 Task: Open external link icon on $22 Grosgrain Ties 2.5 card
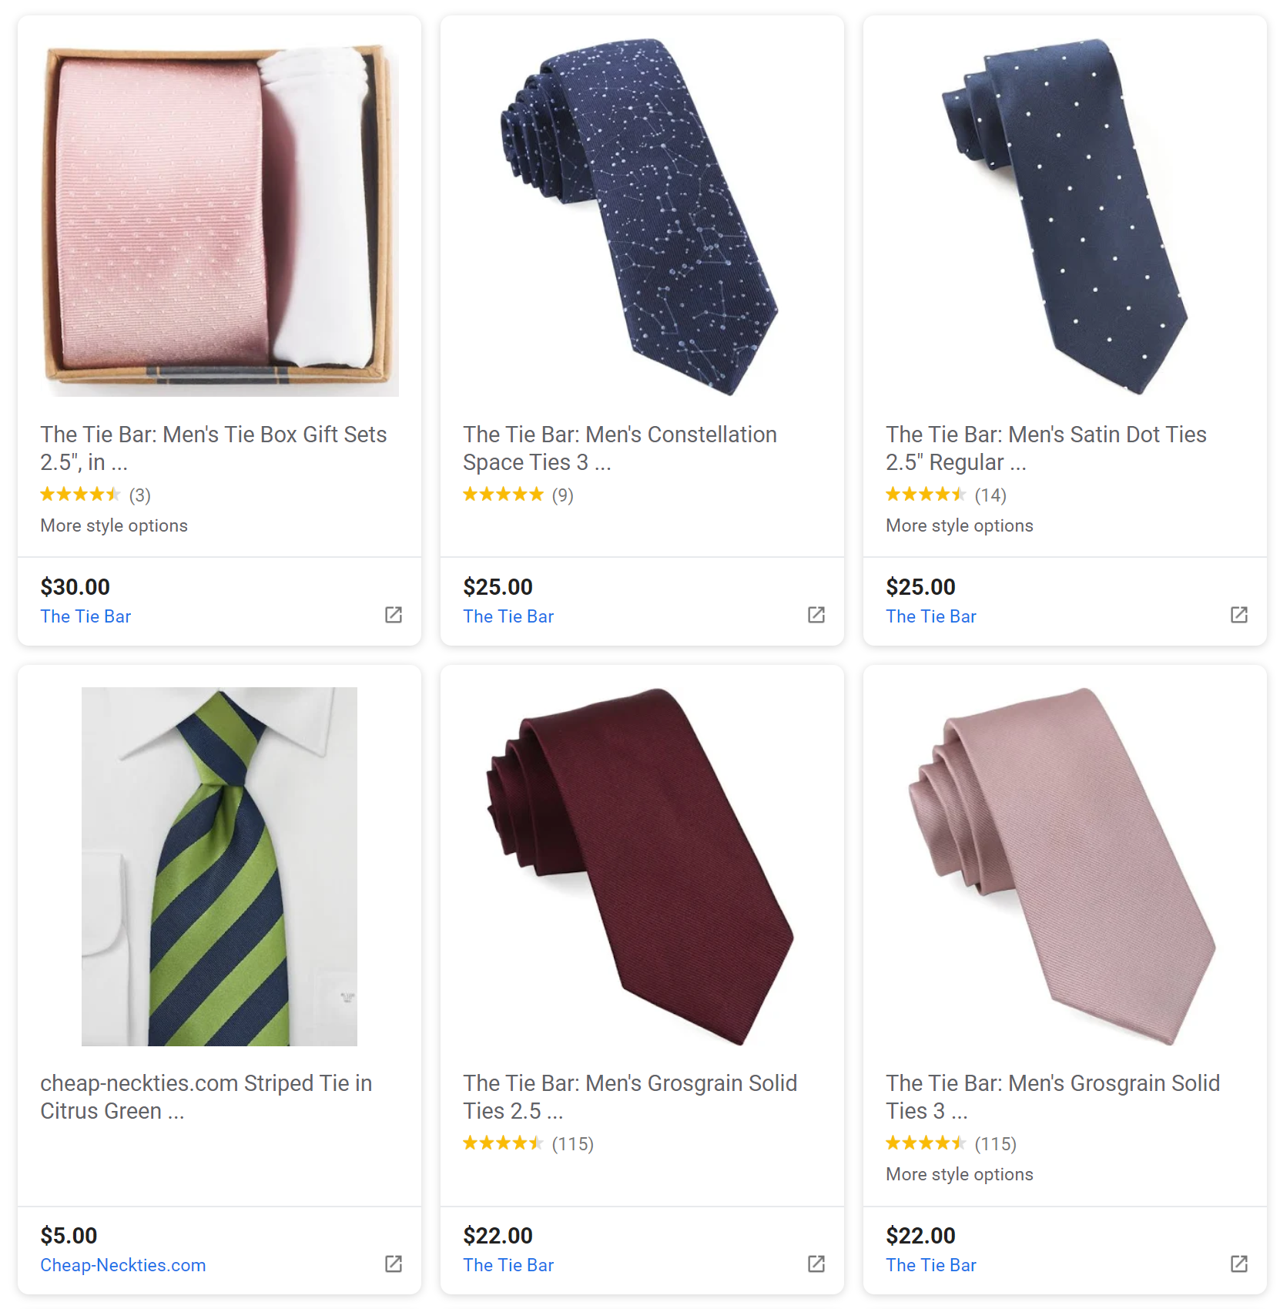(816, 1264)
